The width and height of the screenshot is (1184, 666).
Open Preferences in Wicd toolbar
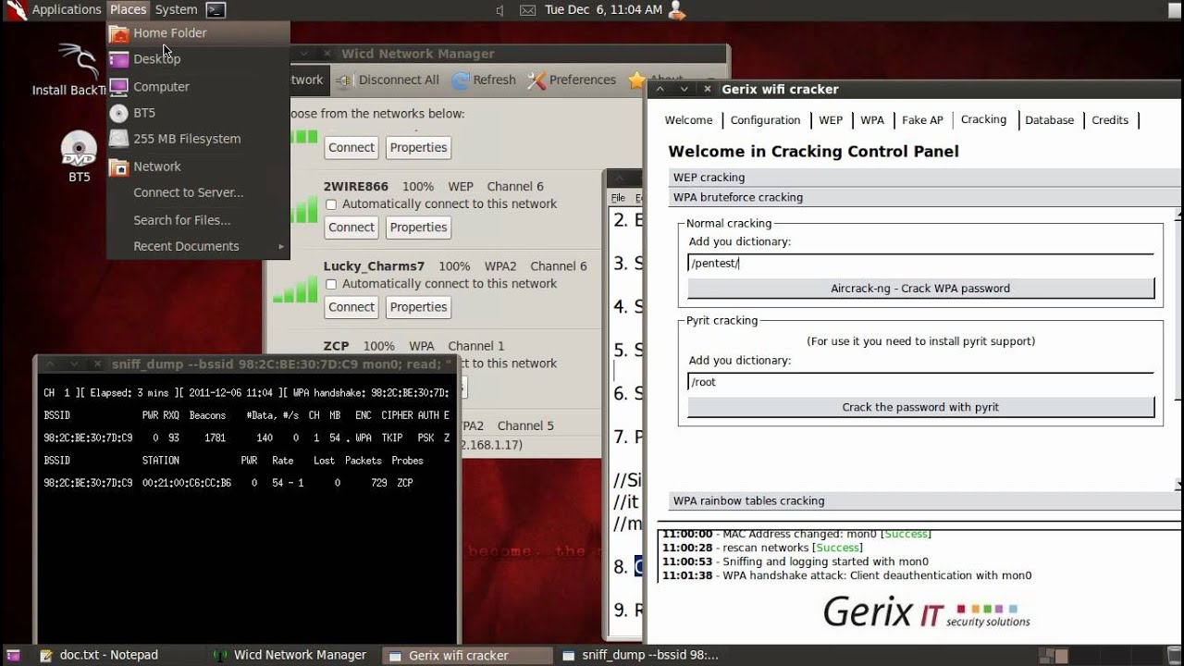point(572,80)
